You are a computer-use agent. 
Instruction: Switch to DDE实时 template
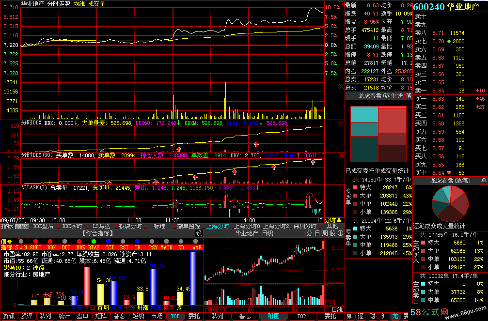tap(72, 226)
